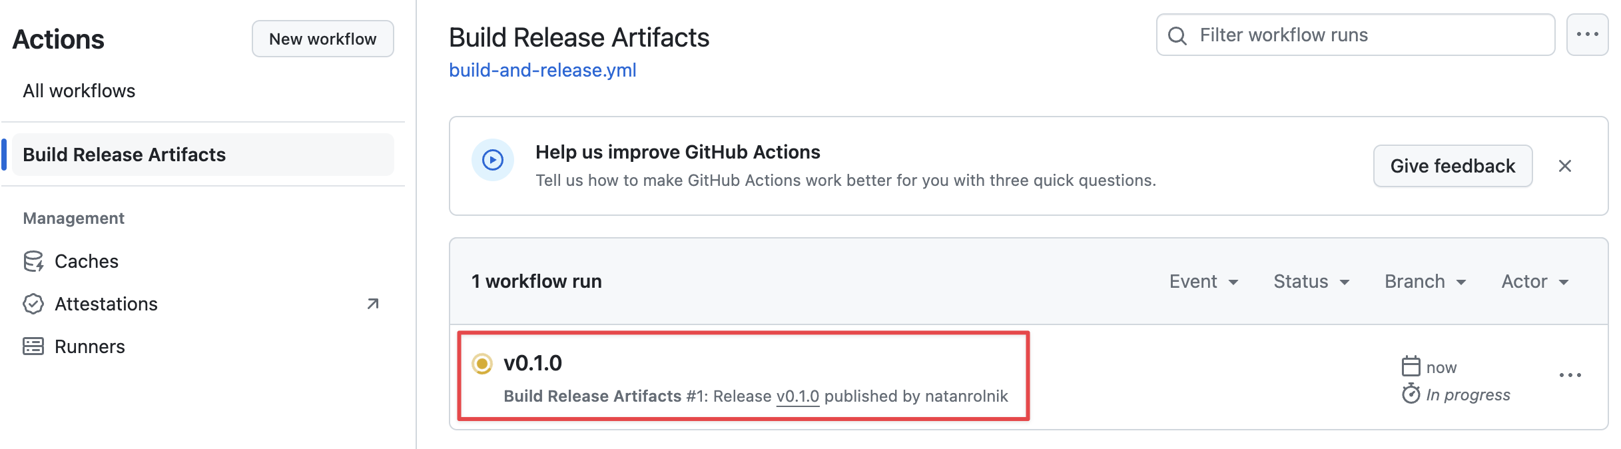Select Build Release Artifacts workflow in sidebar
Image resolution: width=1621 pixels, height=449 pixels.
pyautogui.click(x=124, y=155)
